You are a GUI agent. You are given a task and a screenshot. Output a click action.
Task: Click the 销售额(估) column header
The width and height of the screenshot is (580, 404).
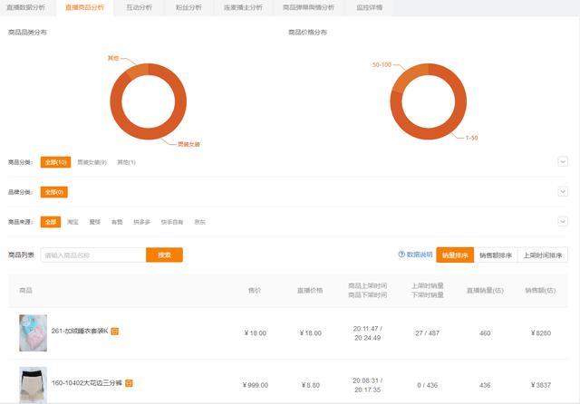[x=540, y=291]
